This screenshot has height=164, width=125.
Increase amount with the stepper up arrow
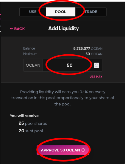click(96, 64)
